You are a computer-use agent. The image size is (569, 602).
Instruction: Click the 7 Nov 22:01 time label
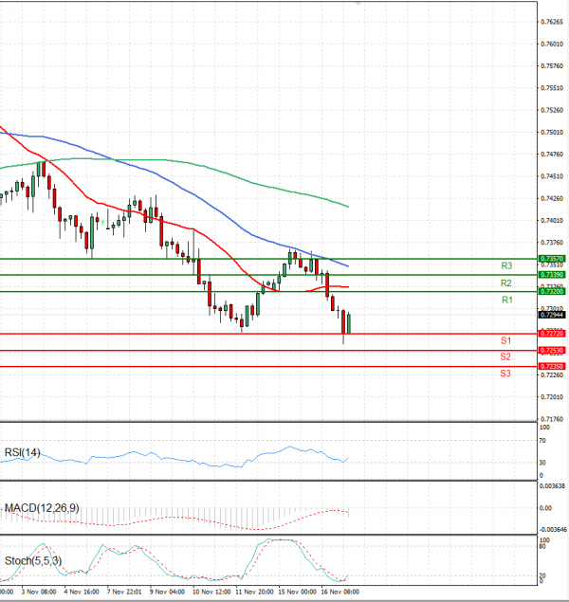point(124,592)
